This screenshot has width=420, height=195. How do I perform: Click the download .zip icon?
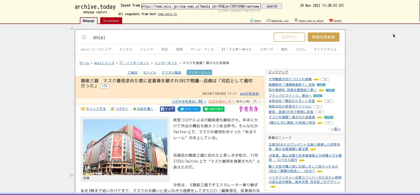pos(268,20)
